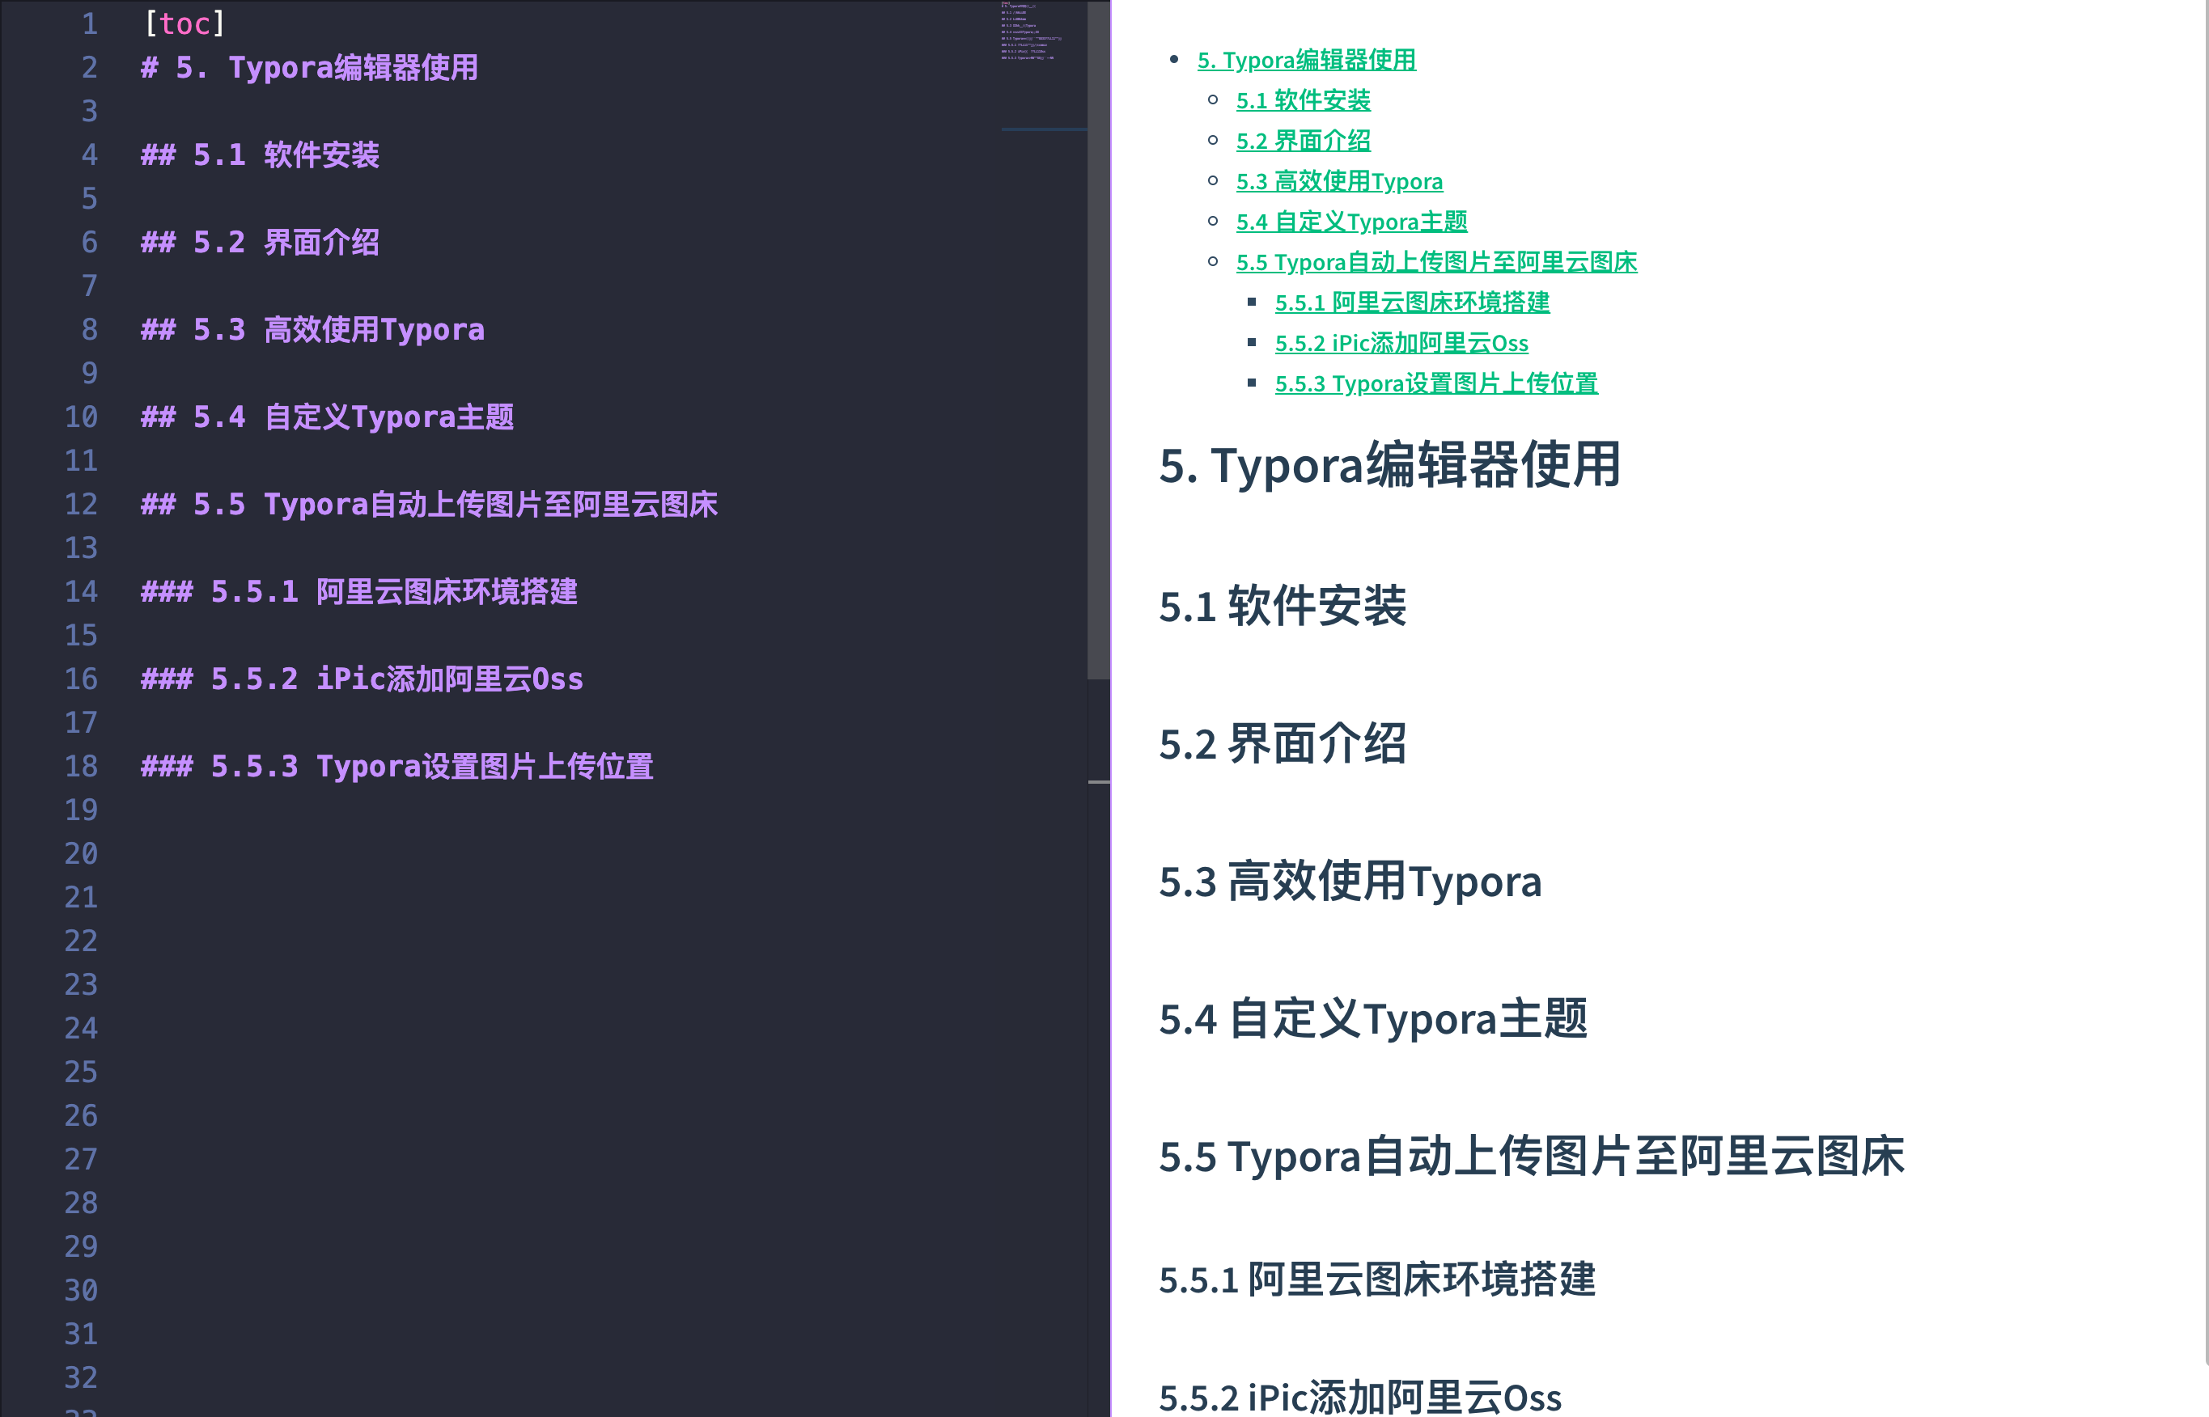Click preview heading '5. Typora编辑器使用'
2209x1417 pixels.
[x=1390, y=465]
